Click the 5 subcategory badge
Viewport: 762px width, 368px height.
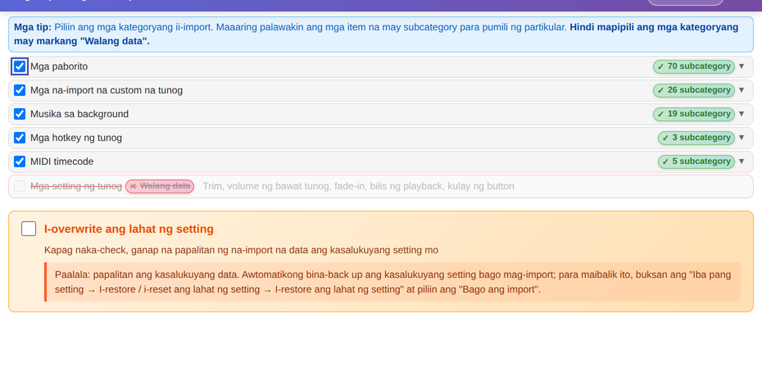click(696, 161)
